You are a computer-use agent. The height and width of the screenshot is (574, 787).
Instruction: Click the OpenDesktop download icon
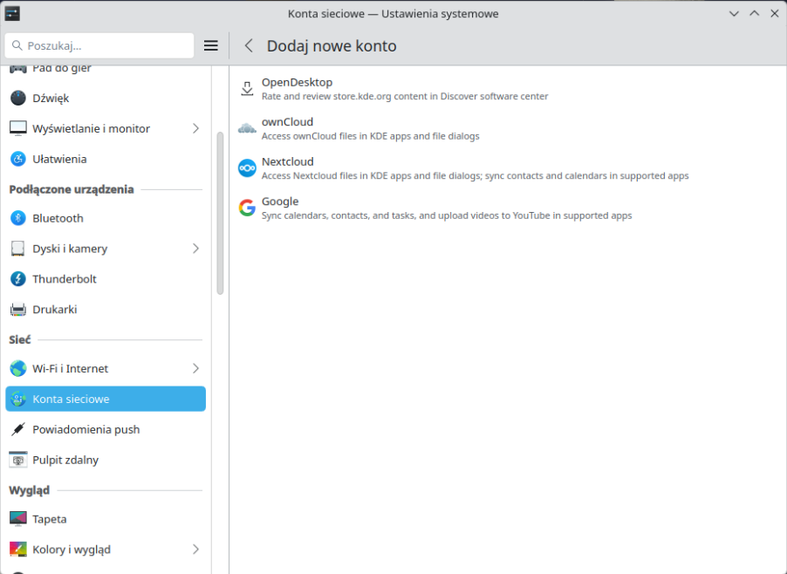[x=247, y=88]
